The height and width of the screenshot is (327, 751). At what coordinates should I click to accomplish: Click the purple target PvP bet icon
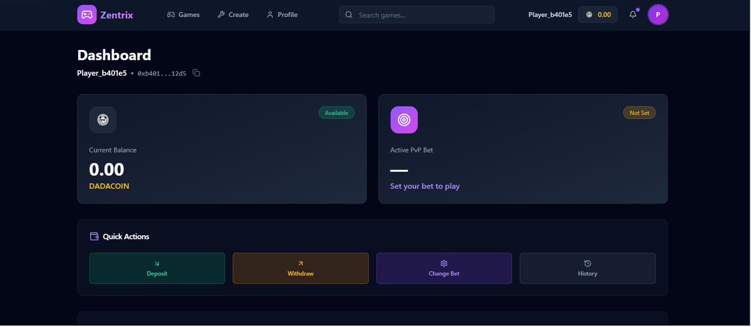(404, 119)
